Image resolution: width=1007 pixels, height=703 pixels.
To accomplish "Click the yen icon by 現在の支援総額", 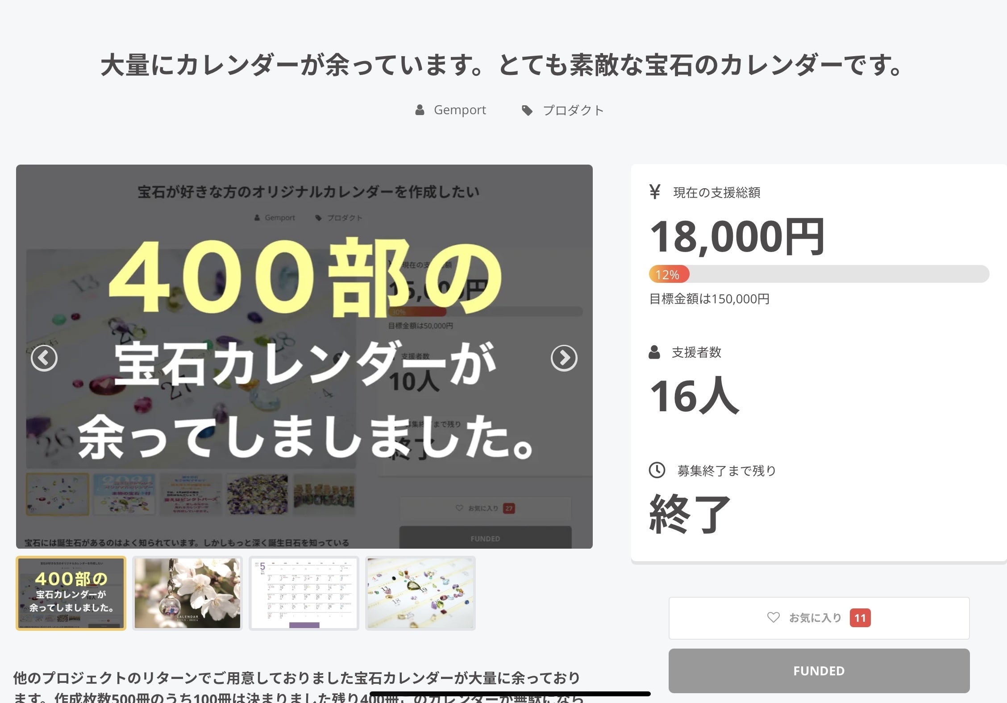I will [654, 192].
